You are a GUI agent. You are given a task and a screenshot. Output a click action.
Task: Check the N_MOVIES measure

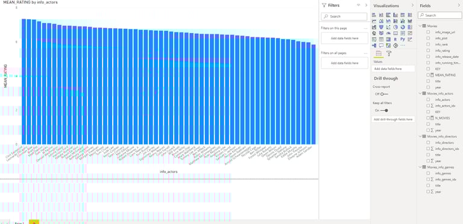(428, 118)
